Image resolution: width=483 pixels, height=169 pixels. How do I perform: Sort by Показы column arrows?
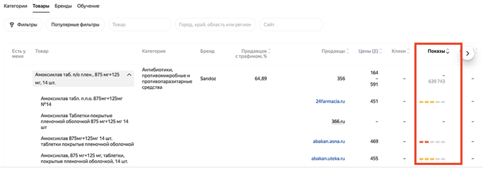click(448, 51)
